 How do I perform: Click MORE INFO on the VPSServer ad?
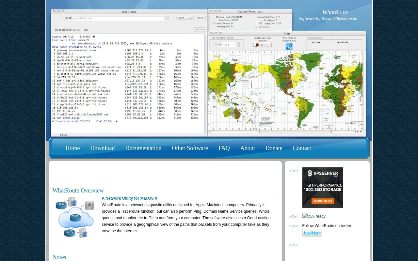pos(323,201)
